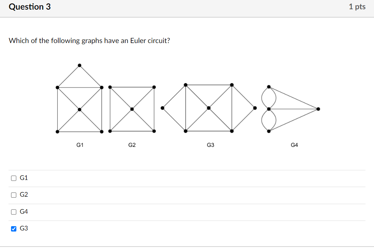Check the G1 answer checkbox

click(14, 178)
